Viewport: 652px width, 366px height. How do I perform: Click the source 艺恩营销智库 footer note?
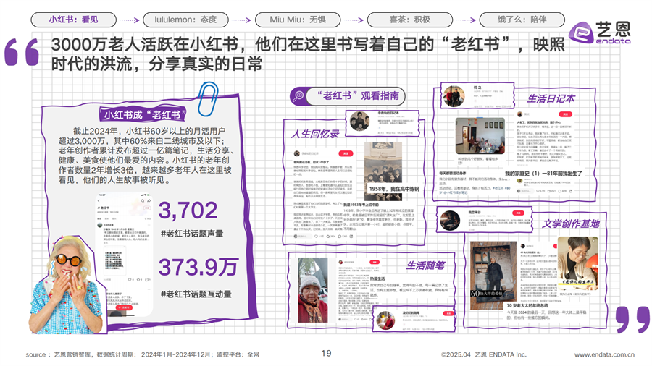143,354
